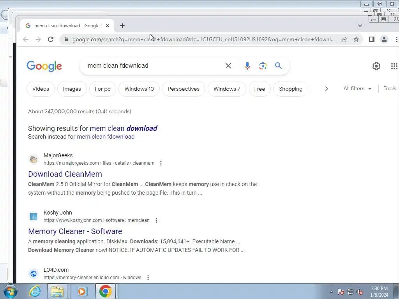Screen dimensions: 399x299
Task: Open more options for the Koshy John result
Action: click(x=156, y=220)
